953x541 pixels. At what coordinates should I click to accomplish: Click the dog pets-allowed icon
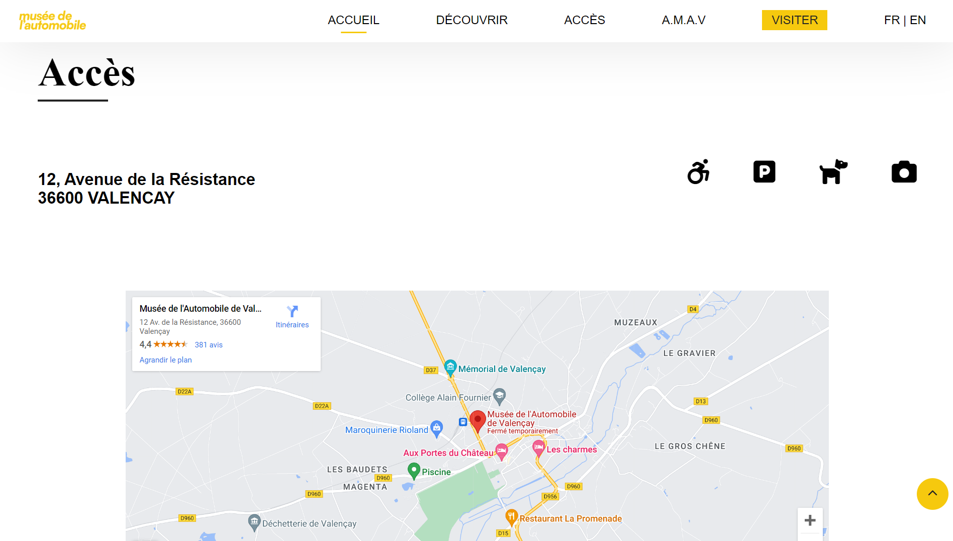(x=833, y=171)
